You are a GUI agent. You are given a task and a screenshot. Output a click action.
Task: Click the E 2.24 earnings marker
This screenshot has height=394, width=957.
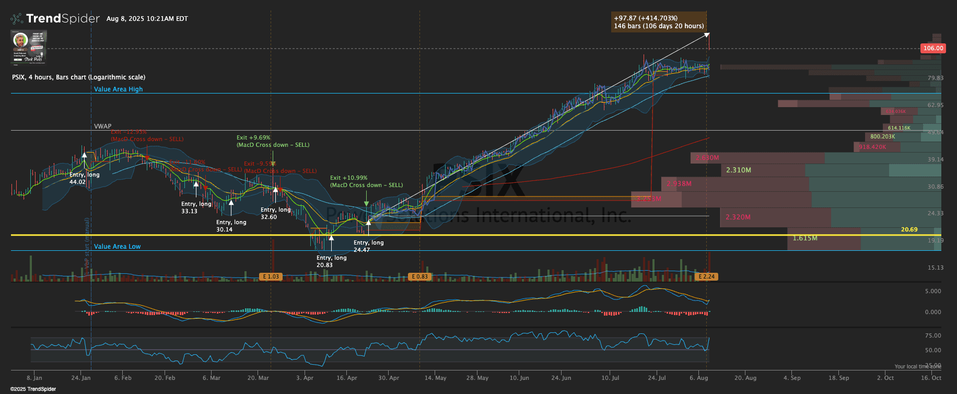pyautogui.click(x=706, y=276)
